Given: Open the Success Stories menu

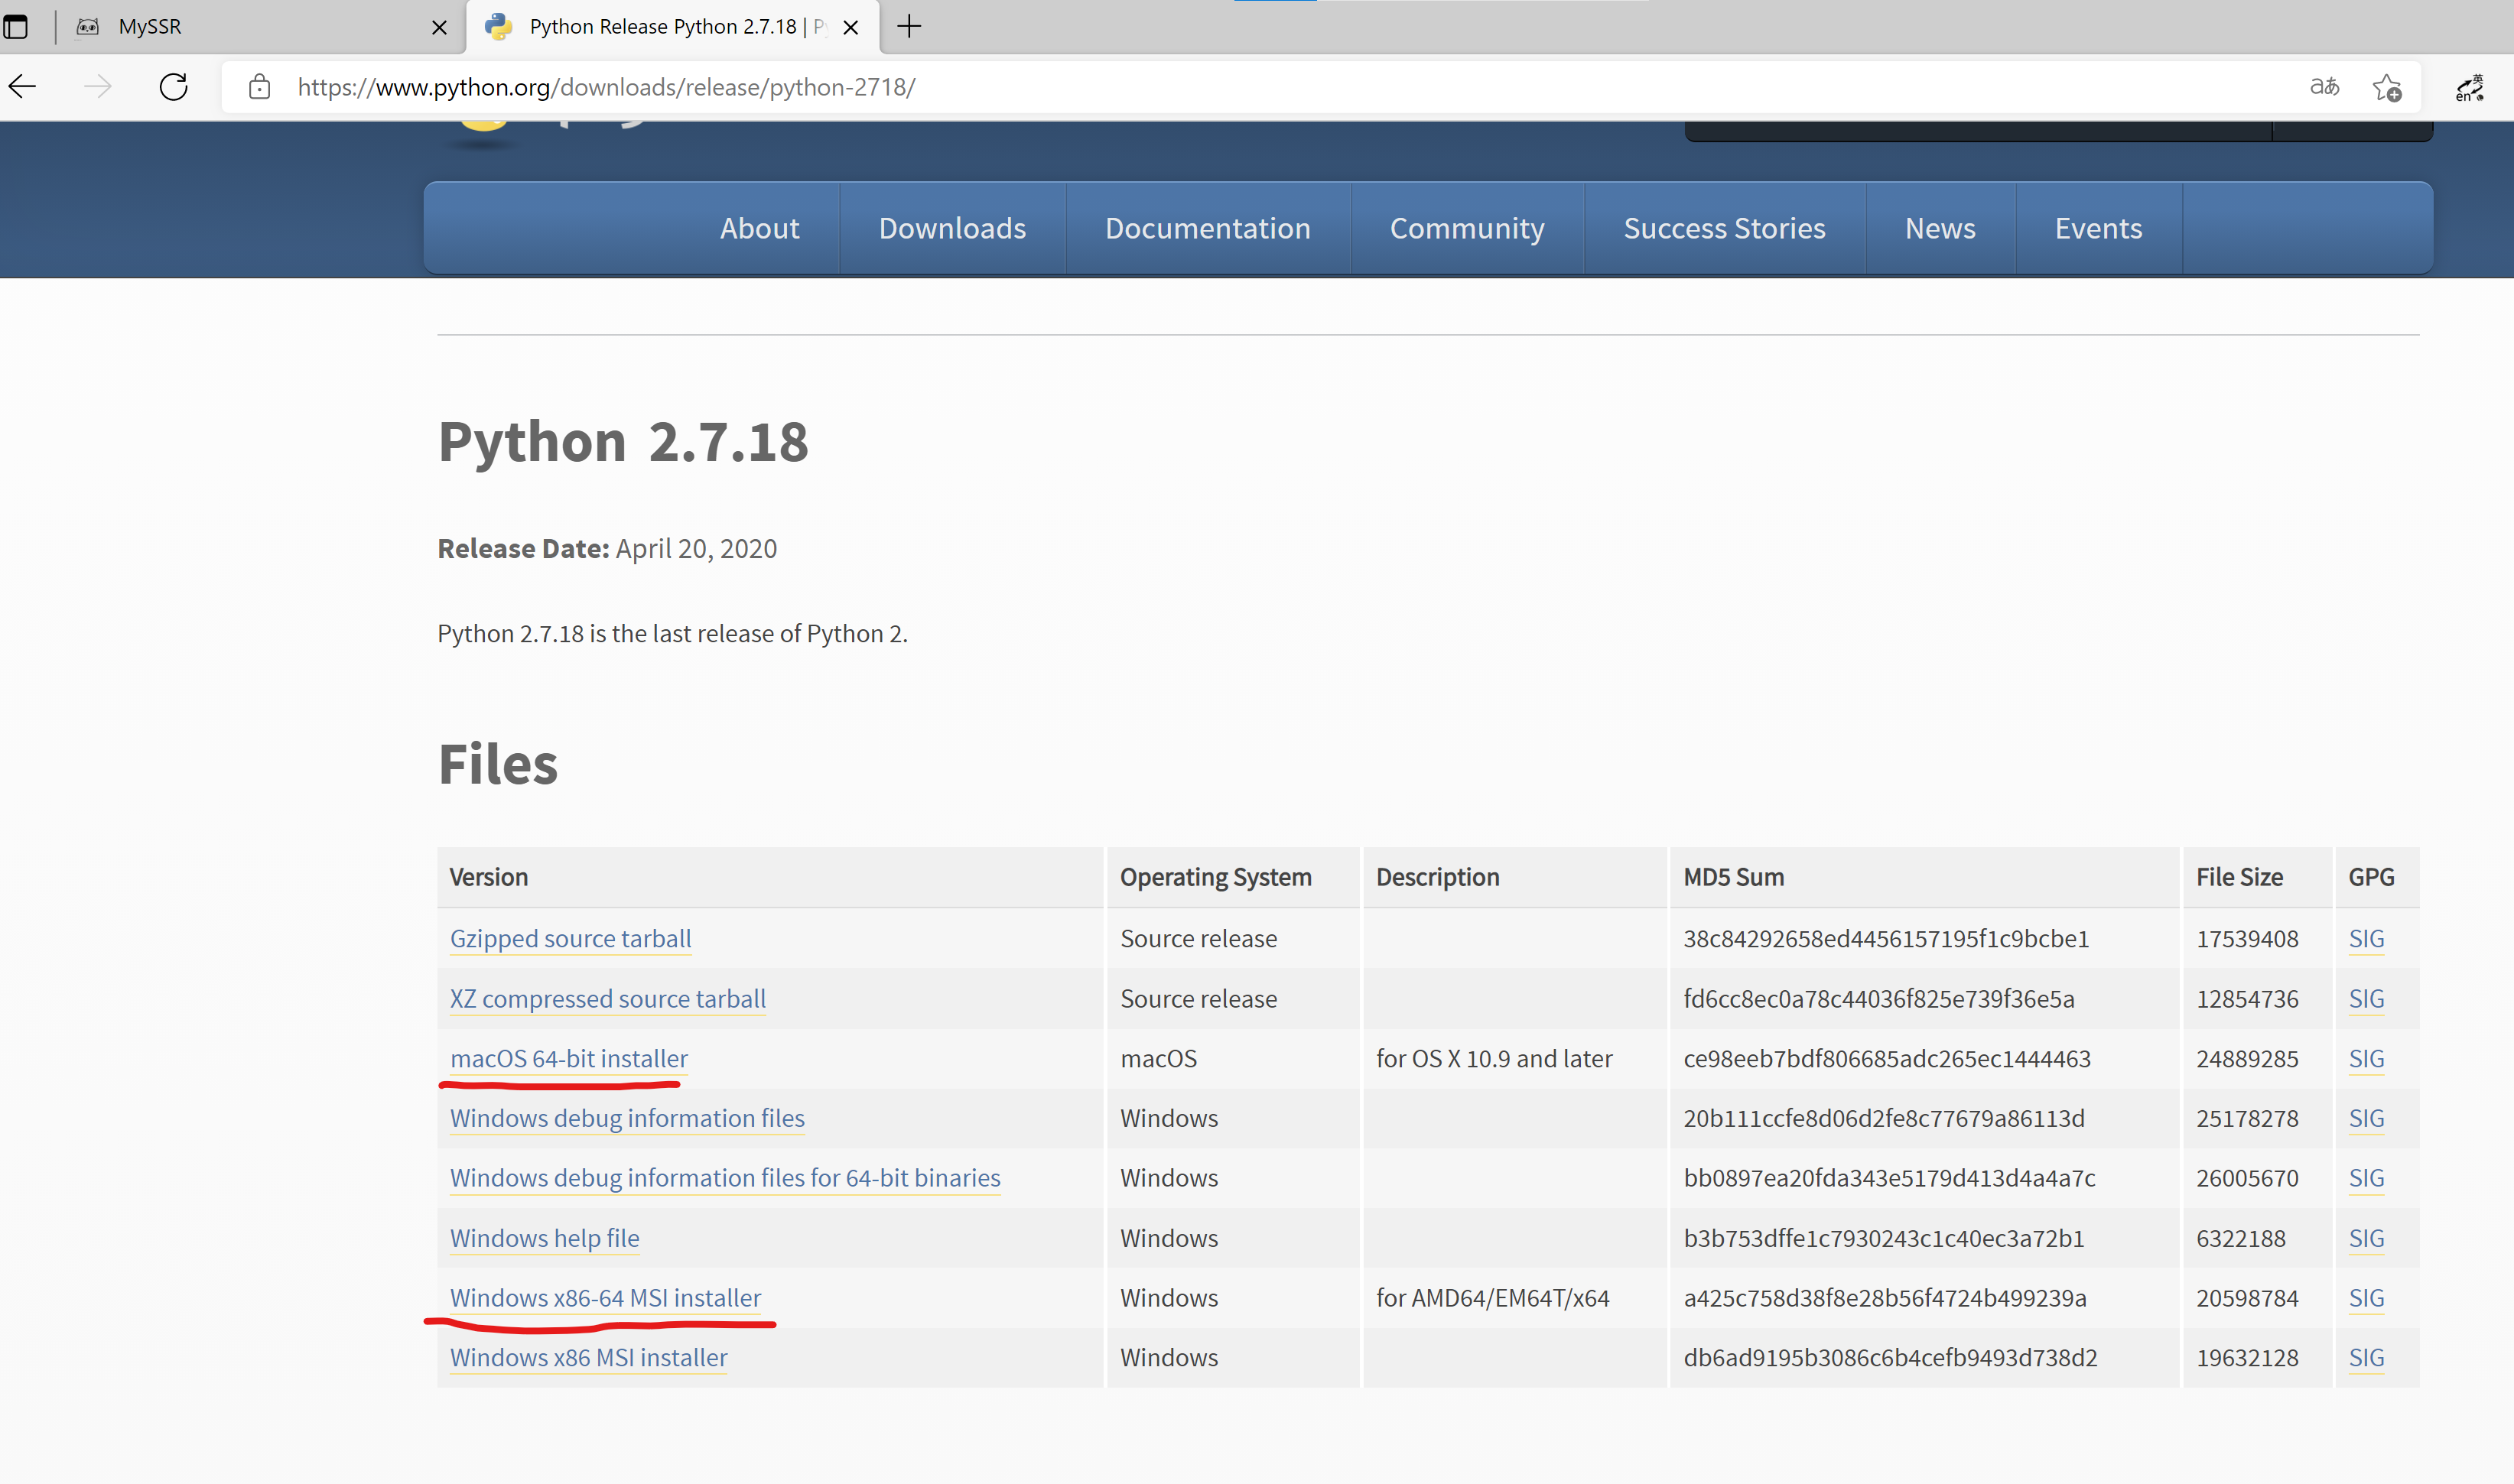Looking at the screenshot, I should 1725,229.
